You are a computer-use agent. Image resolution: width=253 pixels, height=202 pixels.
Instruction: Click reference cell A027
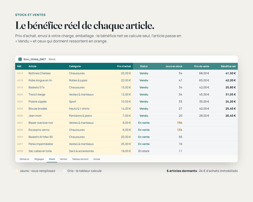pyautogui.click(x=20, y=123)
